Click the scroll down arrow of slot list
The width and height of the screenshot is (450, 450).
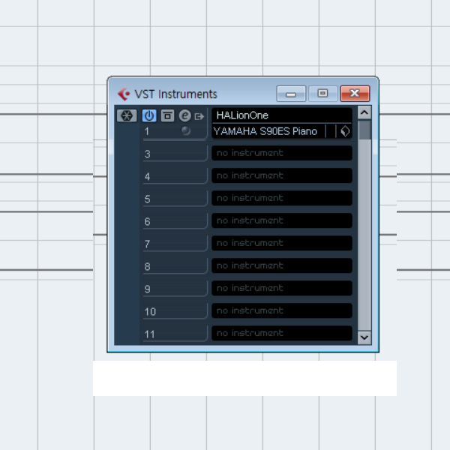(364, 337)
